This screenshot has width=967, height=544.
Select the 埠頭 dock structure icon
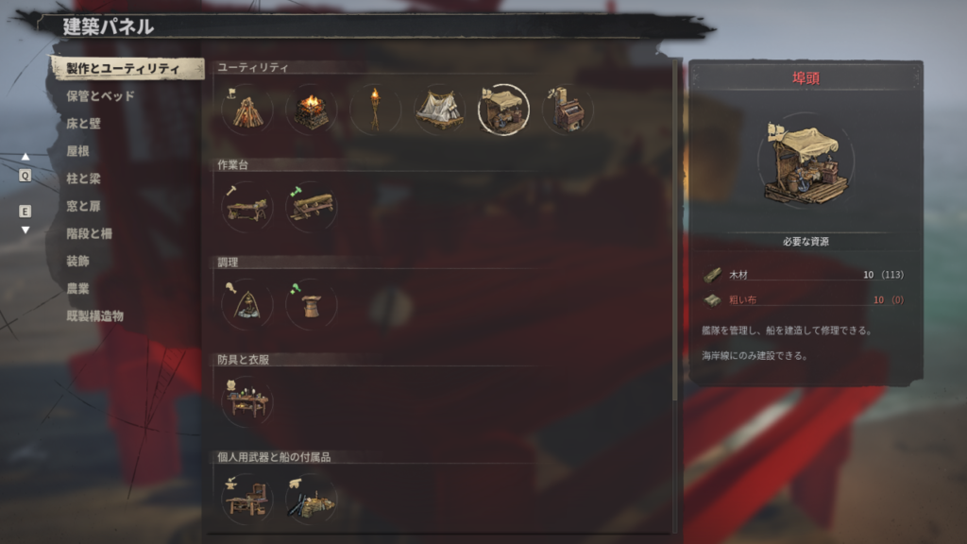503,110
